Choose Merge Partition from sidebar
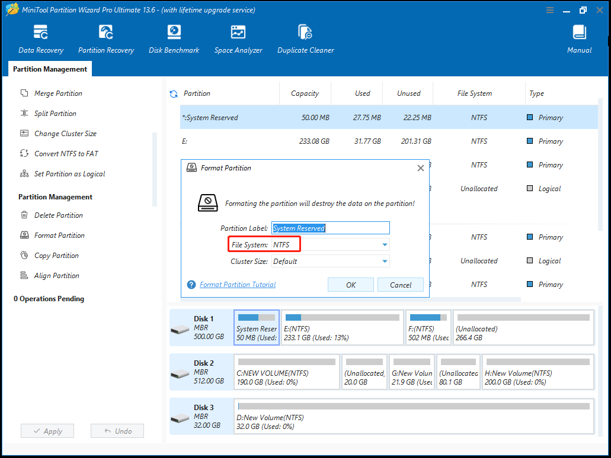 coord(58,93)
